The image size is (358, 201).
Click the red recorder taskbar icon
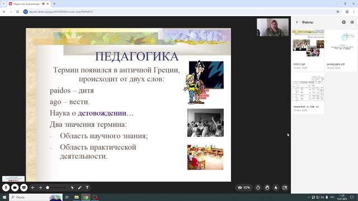click(x=95, y=197)
